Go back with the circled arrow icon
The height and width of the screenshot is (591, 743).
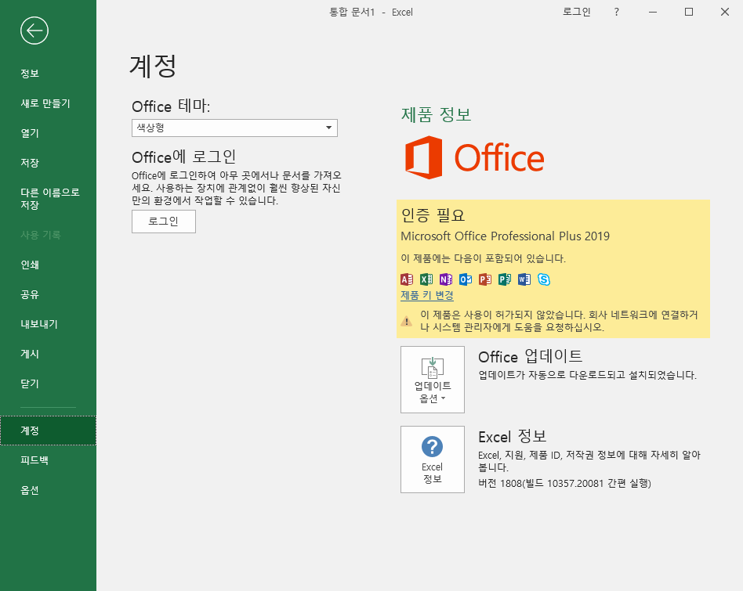click(x=34, y=31)
